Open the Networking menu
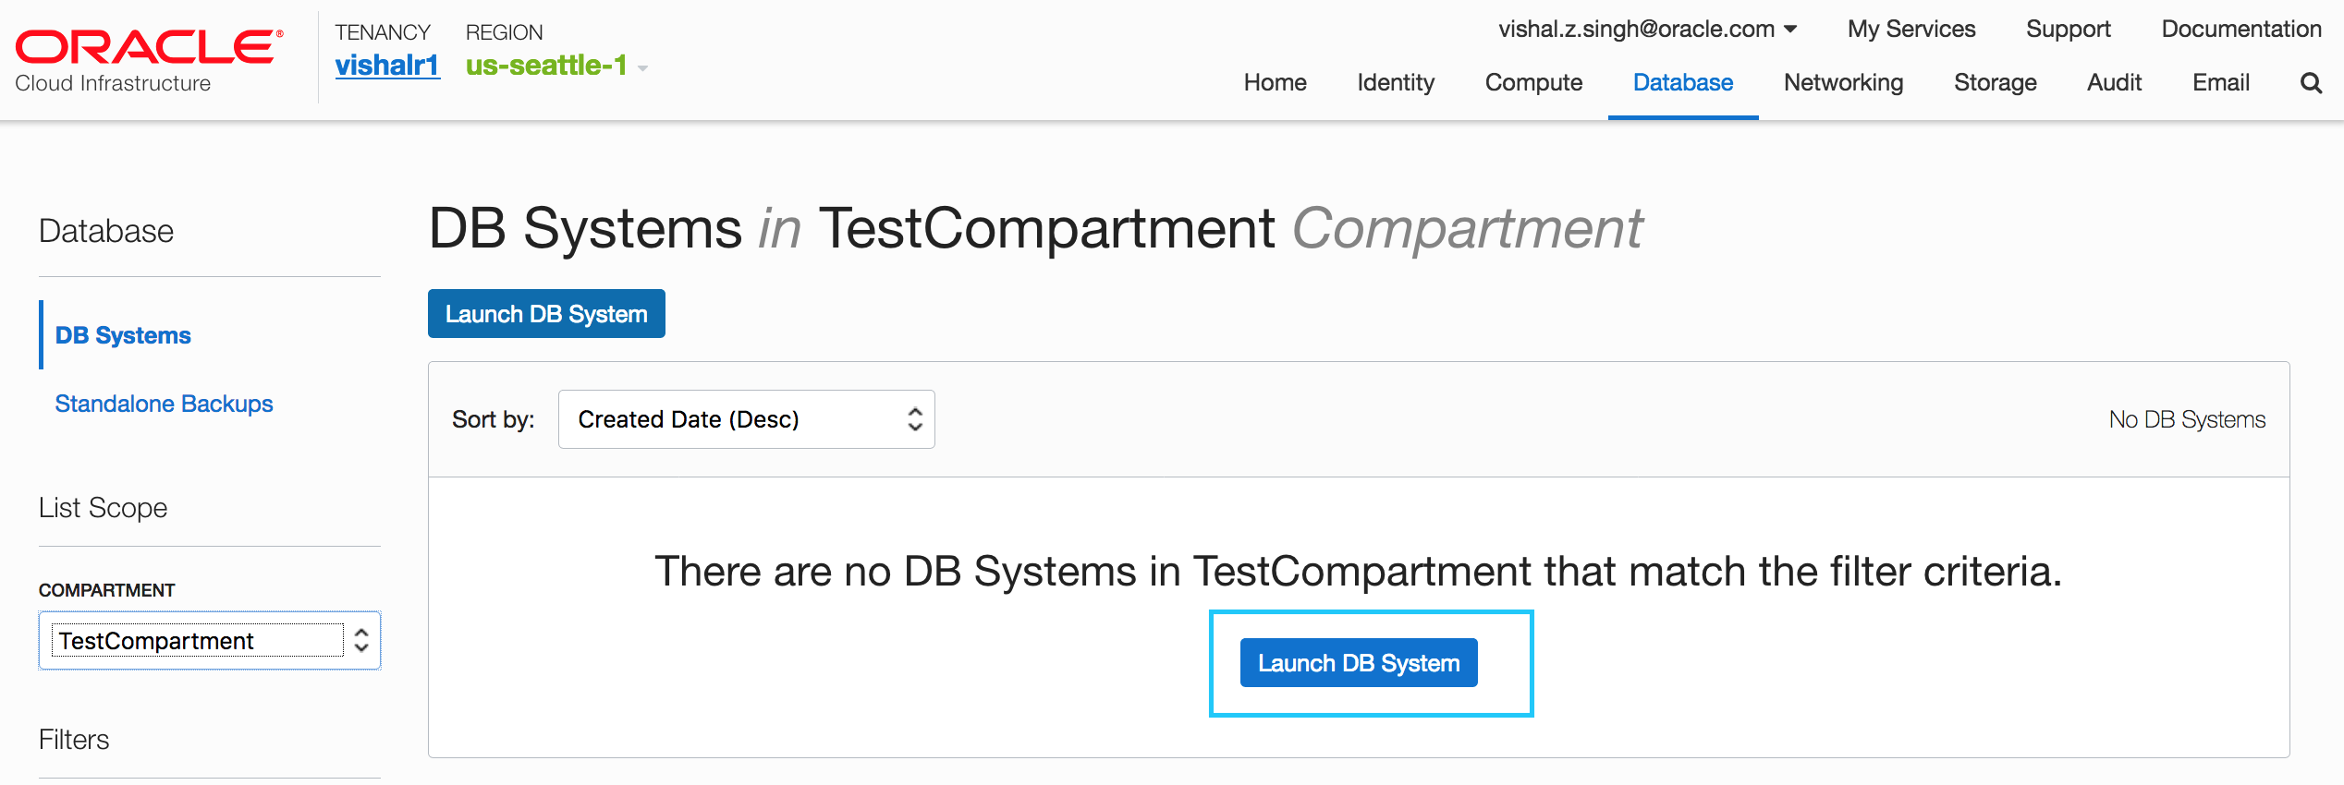The image size is (2344, 785). click(x=1843, y=83)
